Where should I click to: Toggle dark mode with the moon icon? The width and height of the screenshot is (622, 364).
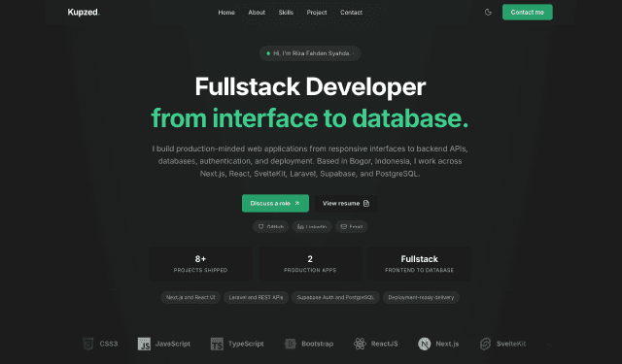click(488, 13)
